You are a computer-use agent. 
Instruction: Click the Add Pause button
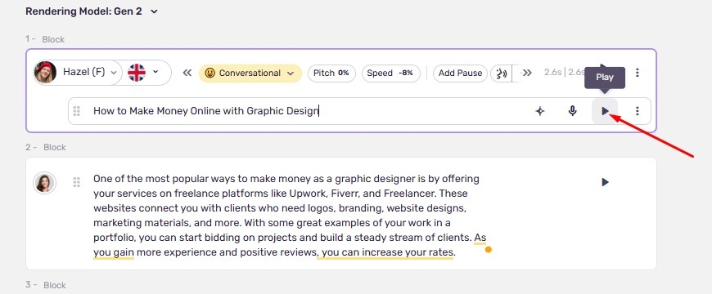pyautogui.click(x=460, y=73)
